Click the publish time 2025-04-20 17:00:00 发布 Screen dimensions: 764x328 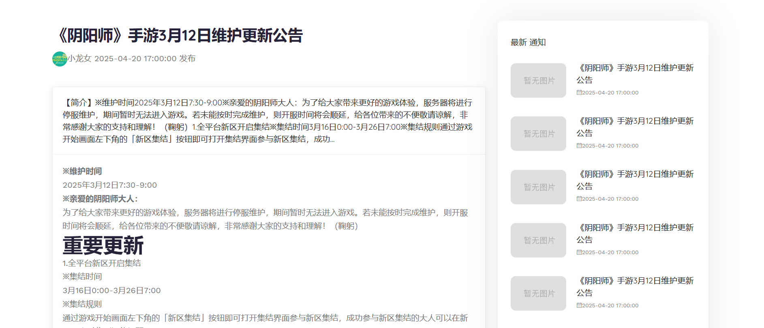145,58
